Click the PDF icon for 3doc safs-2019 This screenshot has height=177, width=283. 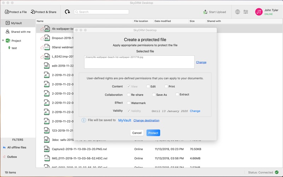point(47,140)
